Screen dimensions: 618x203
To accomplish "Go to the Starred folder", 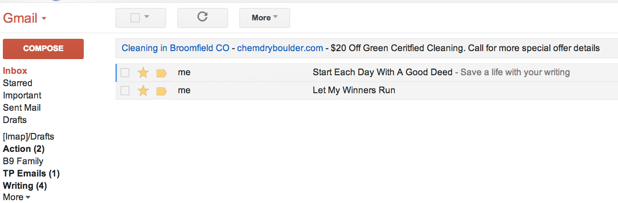I will [18, 83].
